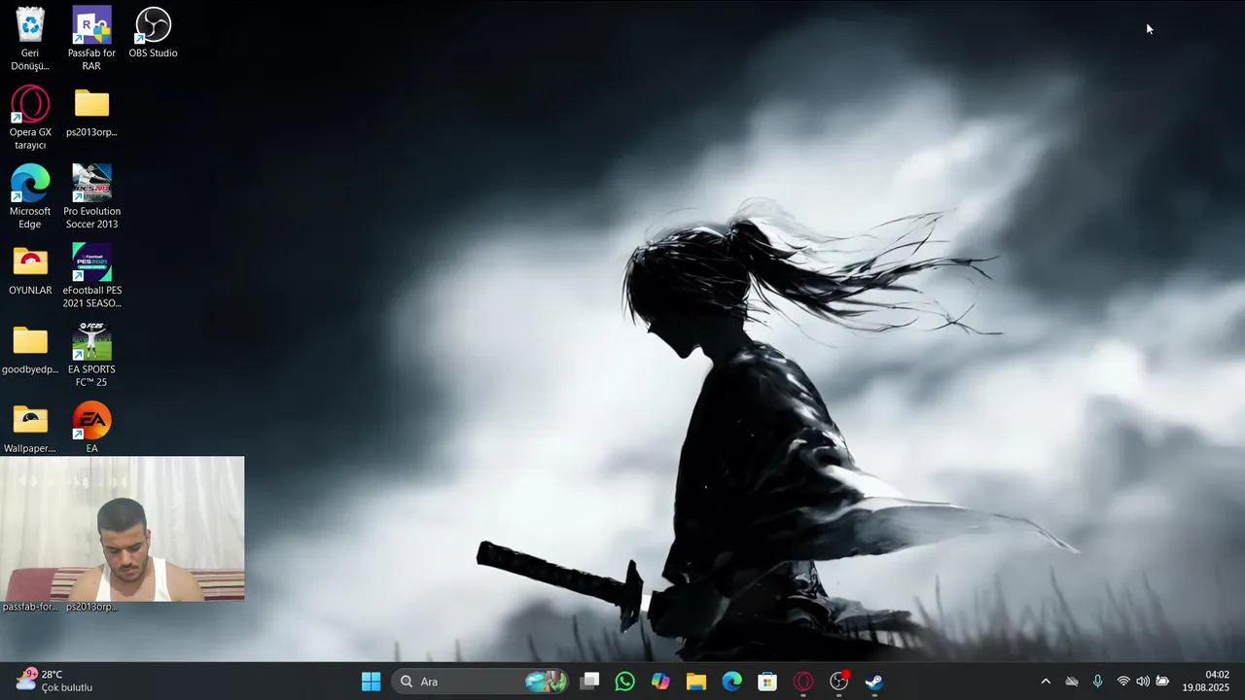Open the clock showing 04:02 19.08.2025
This screenshot has width=1245, height=700.
click(x=1206, y=682)
